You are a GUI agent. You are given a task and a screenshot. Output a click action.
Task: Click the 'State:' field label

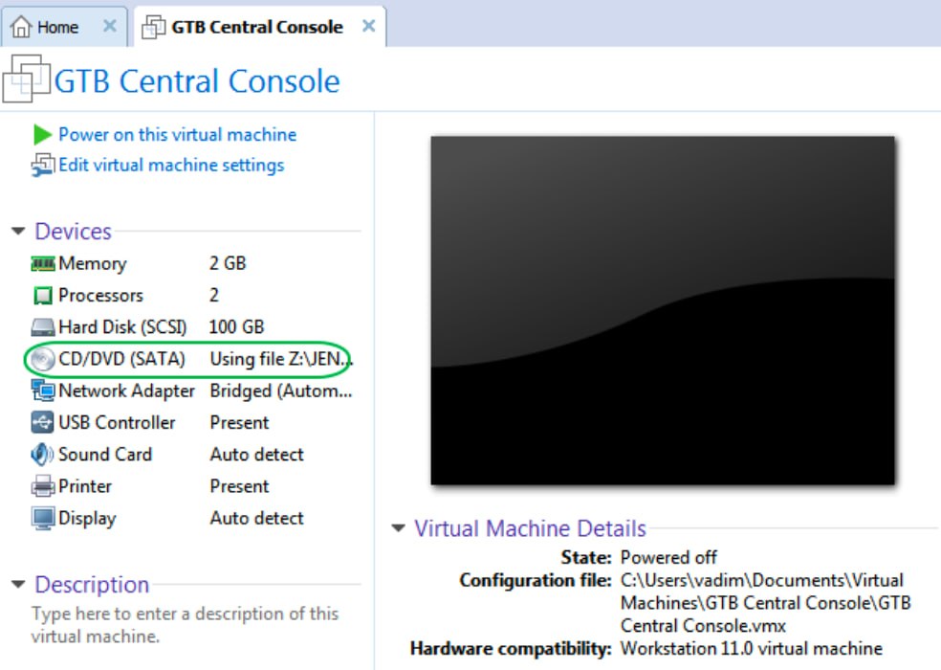click(x=585, y=558)
